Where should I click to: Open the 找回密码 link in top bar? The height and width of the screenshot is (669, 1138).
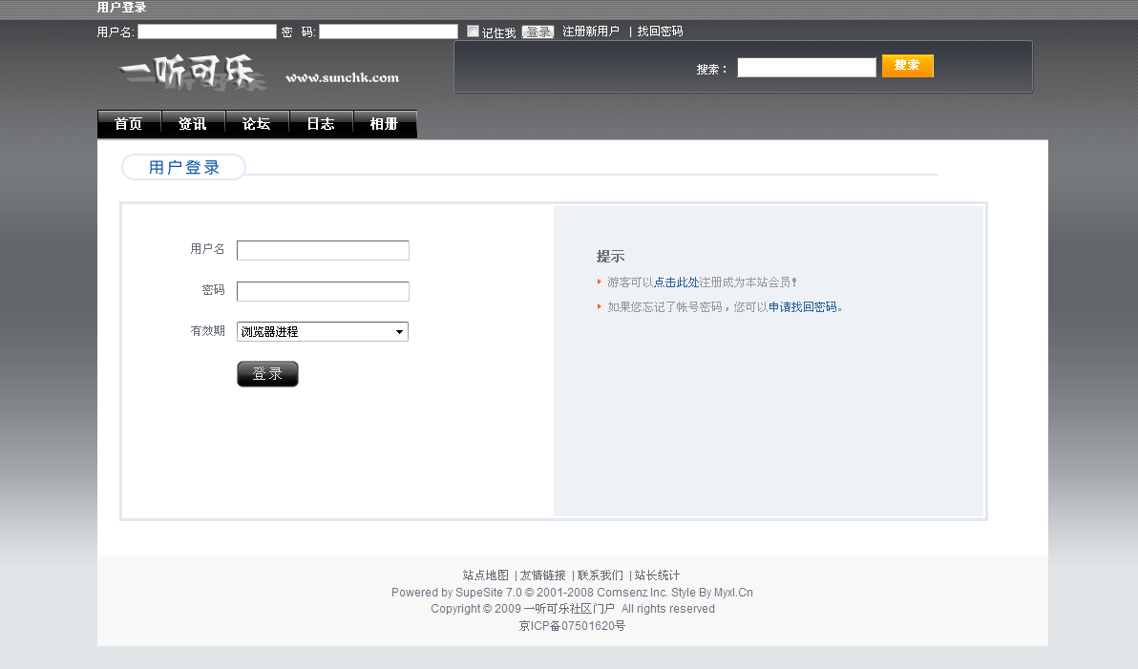click(660, 31)
